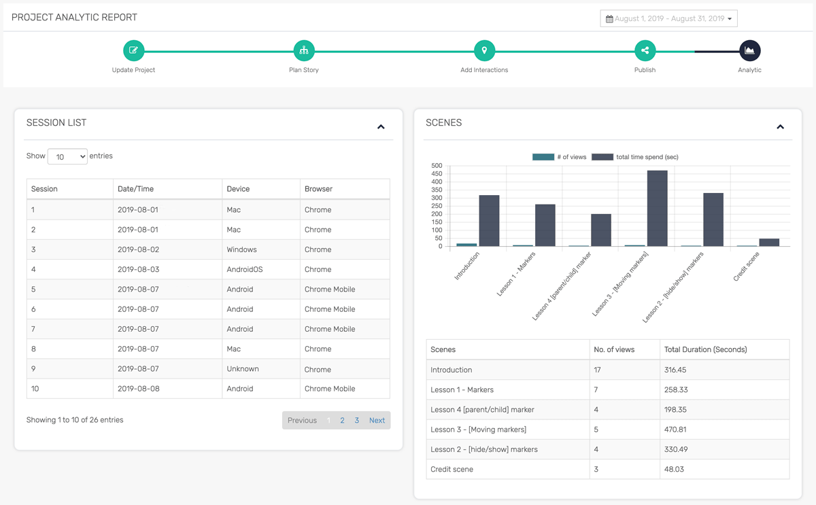Collapse the Session List panel
Image resolution: width=816 pixels, height=505 pixels.
pos(381,127)
